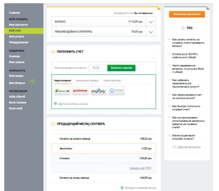Click the Оплатить картой button
The width and height of the screenshot is (219, 191).
point(121,68)
